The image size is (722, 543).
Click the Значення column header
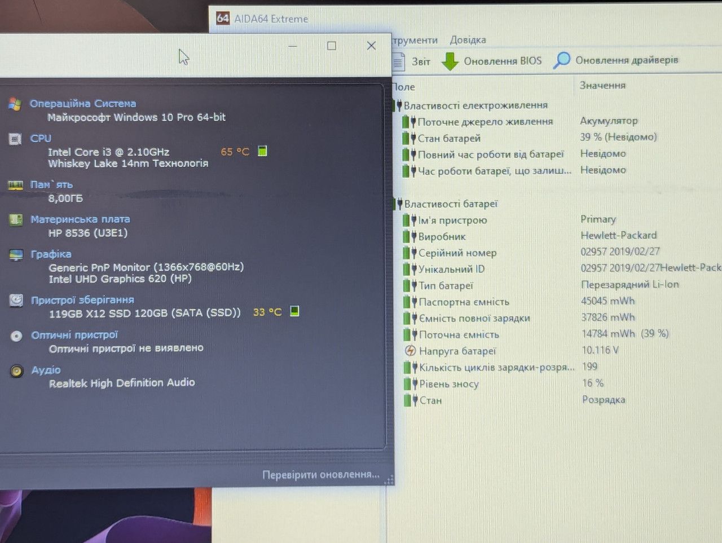pos(602,85)
